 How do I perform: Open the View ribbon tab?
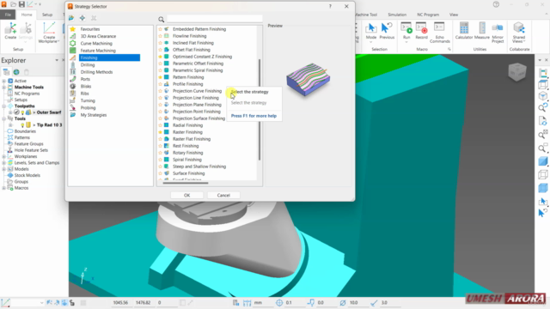[x=454, y=15]
